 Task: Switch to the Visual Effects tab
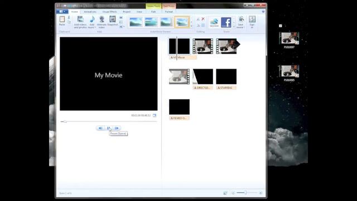point(109,12)
